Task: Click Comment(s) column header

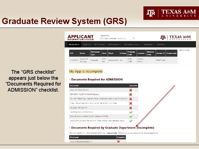Action: pyautogui.click(x=171, y=53)
